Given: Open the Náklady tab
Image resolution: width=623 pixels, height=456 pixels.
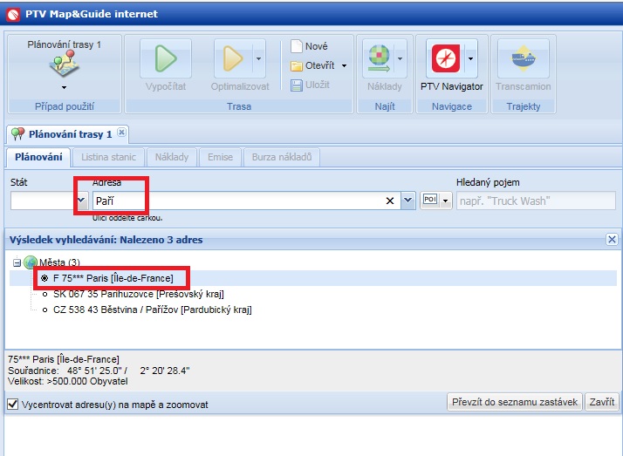Looking at the screenshot, I should (172, 157).
